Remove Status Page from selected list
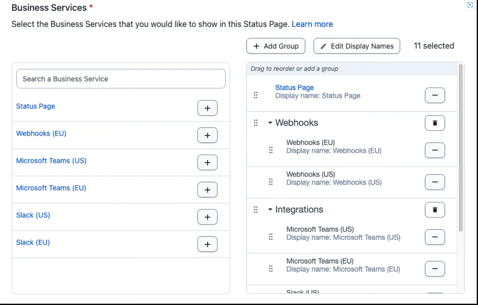Viewport: 478px width, 305px height. click(435, 95)
